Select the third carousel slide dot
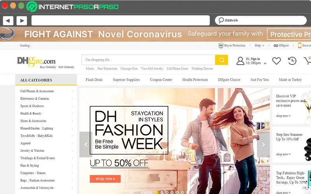 click(x=167, y=192)
